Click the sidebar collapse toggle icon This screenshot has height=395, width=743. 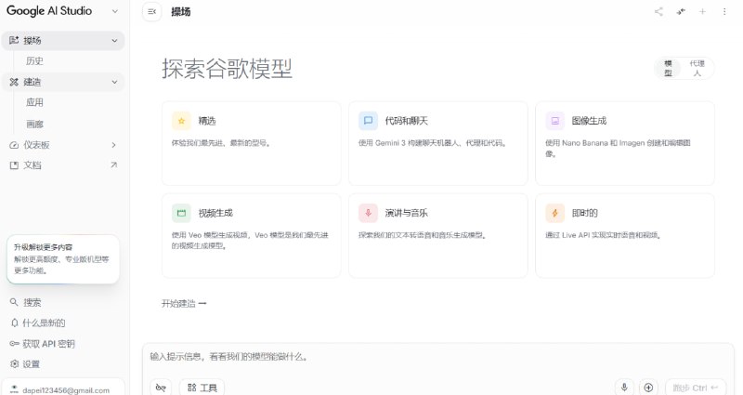[151, 12]
